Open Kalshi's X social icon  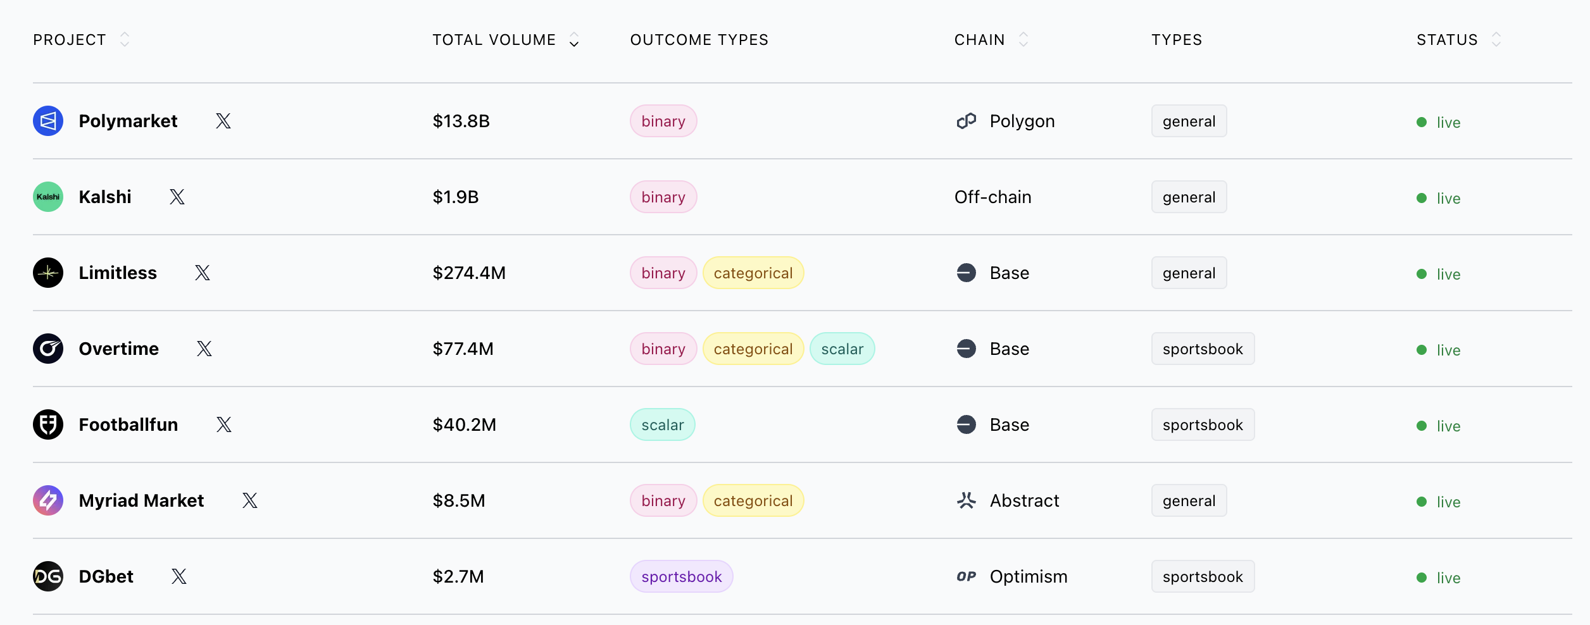[x=177, y=197]
